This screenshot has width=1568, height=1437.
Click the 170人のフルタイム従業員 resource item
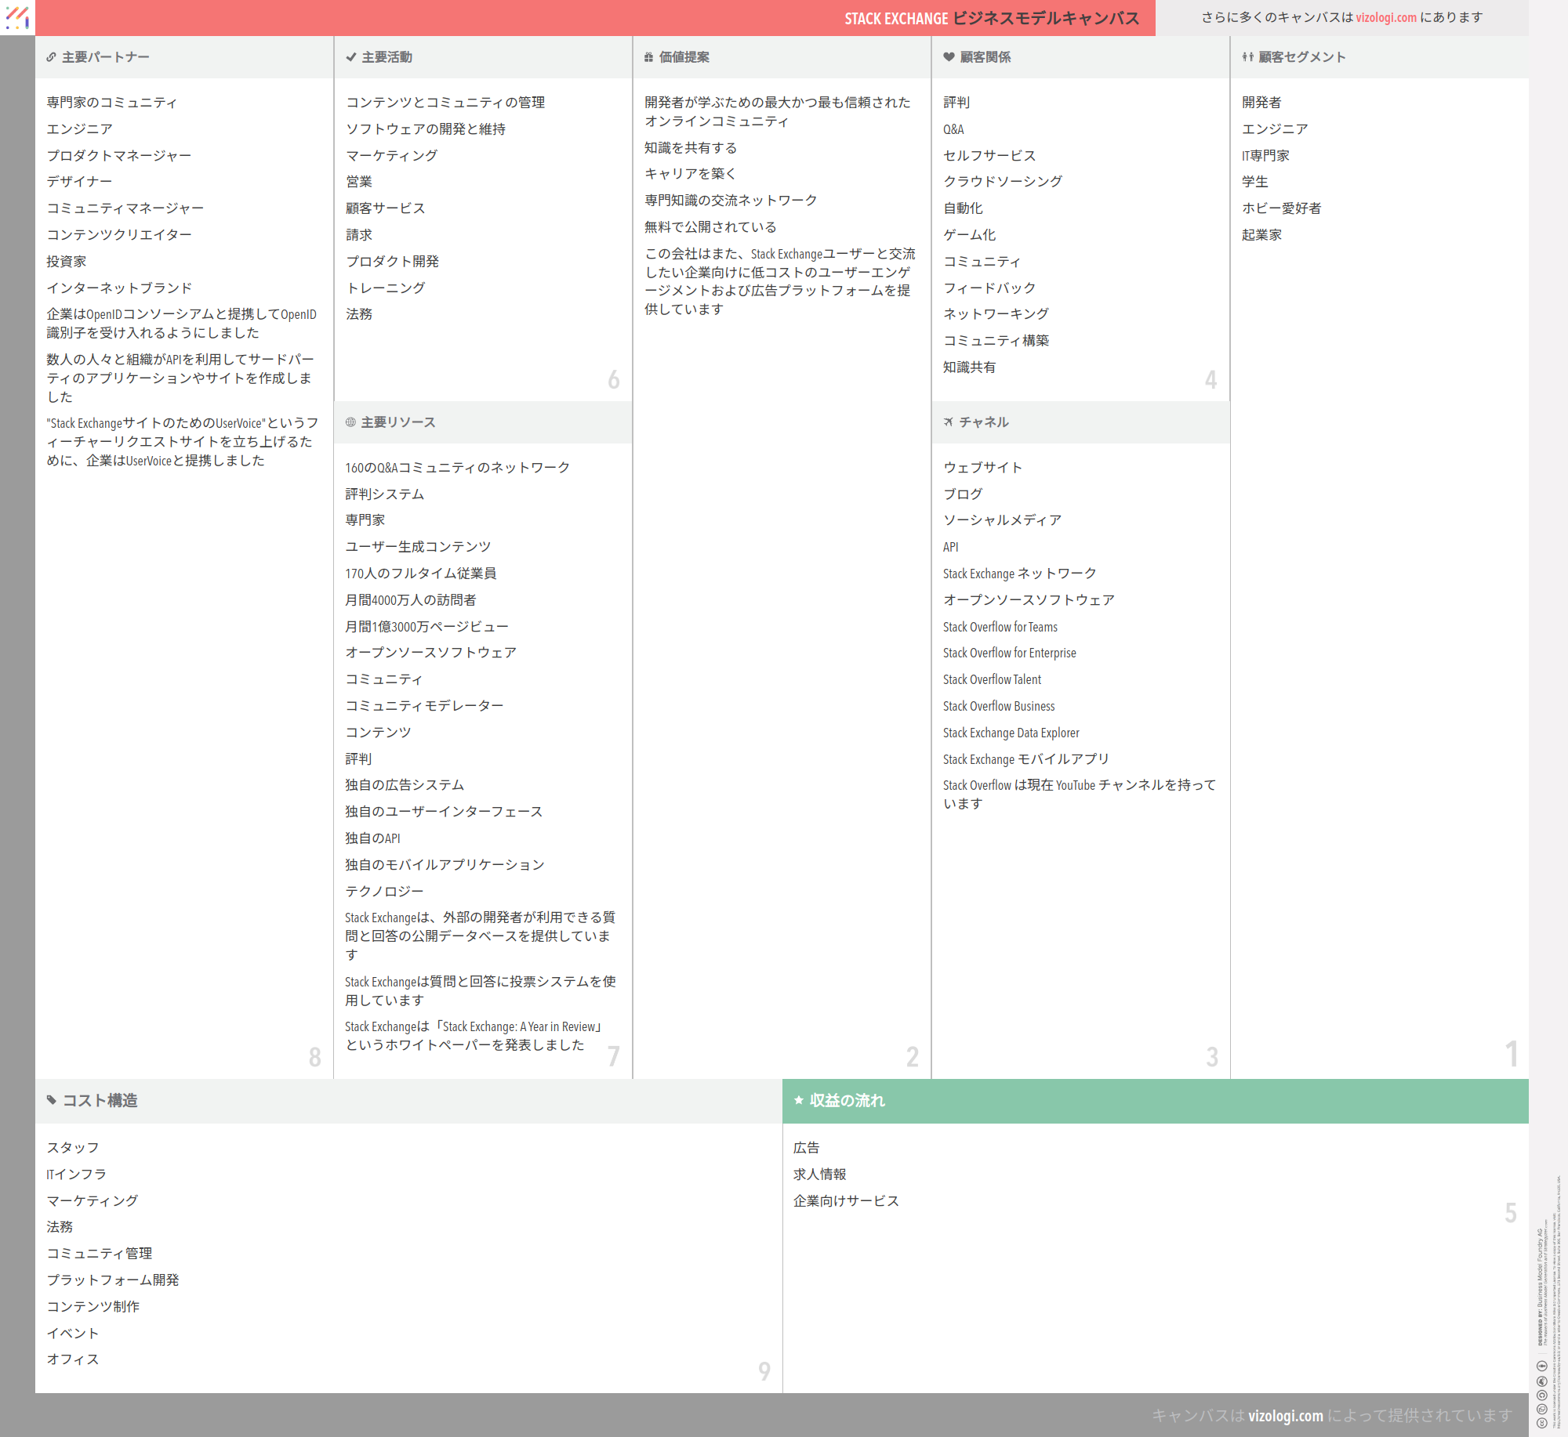(420, 574)
